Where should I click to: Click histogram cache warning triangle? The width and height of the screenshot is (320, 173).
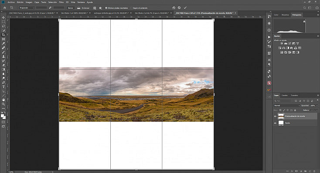click(x=304, y=21)
